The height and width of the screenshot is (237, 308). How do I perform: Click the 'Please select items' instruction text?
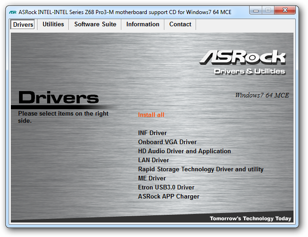[x=63, y=117]
